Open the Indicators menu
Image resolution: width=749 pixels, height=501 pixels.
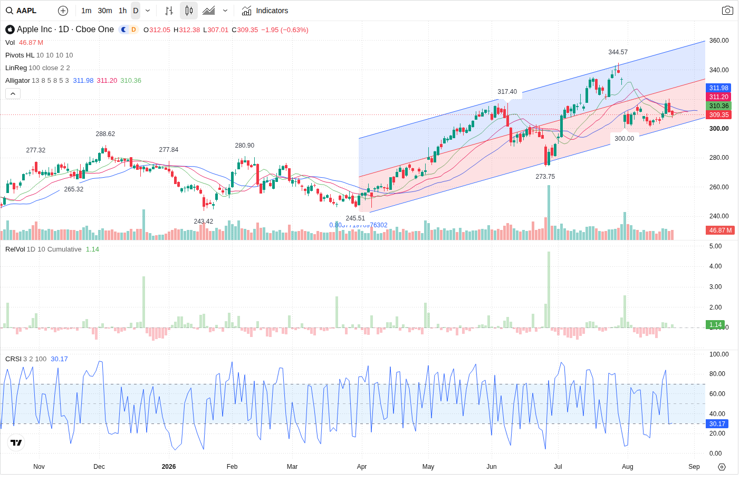[x=265, y=11]
